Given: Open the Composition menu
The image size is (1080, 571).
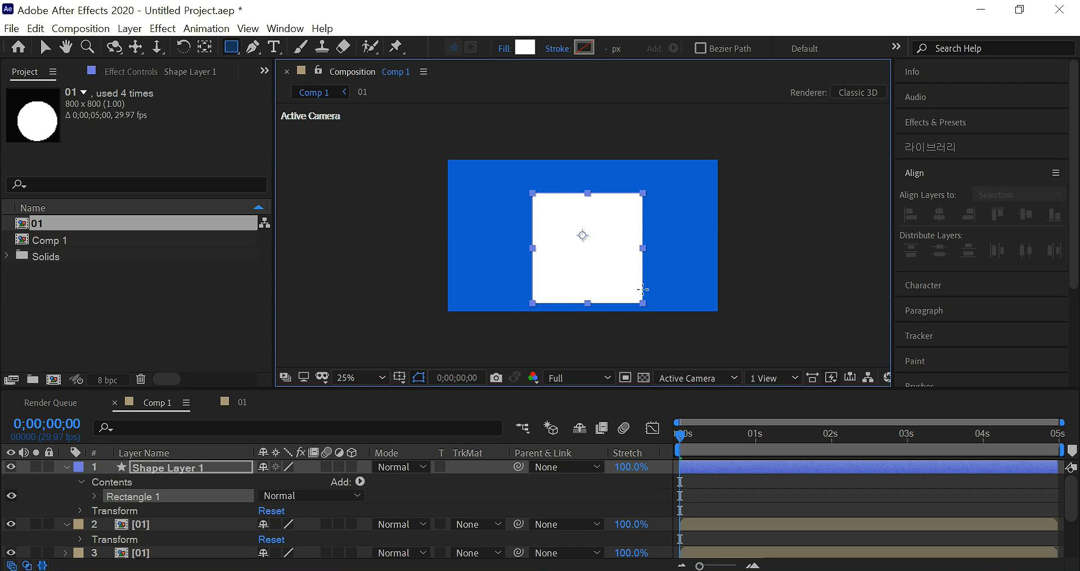Looking at the screenshot, I should click(80, 28).
